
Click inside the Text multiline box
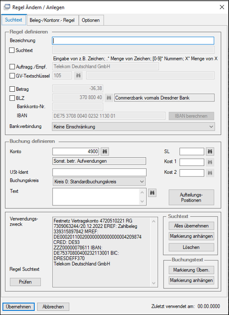click(96, 197)
